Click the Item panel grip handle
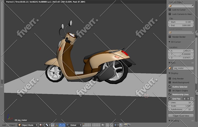The height and width of the screenshot is (127, 198). pos(192,63)
